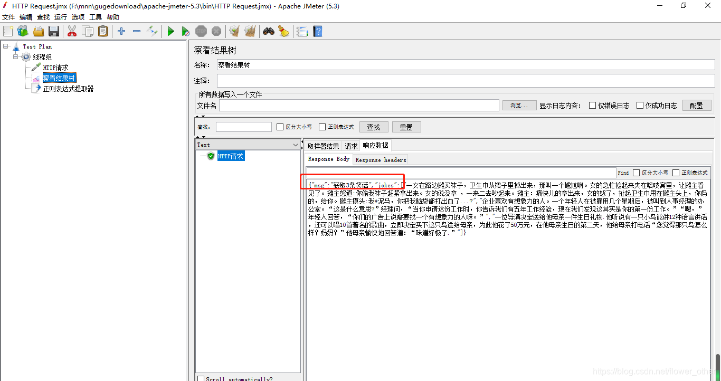Reset search with yellow brush icon

coord(284,31)
